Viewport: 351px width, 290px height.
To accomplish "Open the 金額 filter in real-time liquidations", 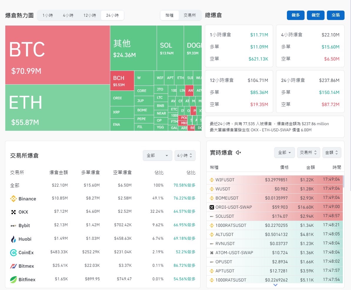I will pyautogui.click(x=332, y=152).
